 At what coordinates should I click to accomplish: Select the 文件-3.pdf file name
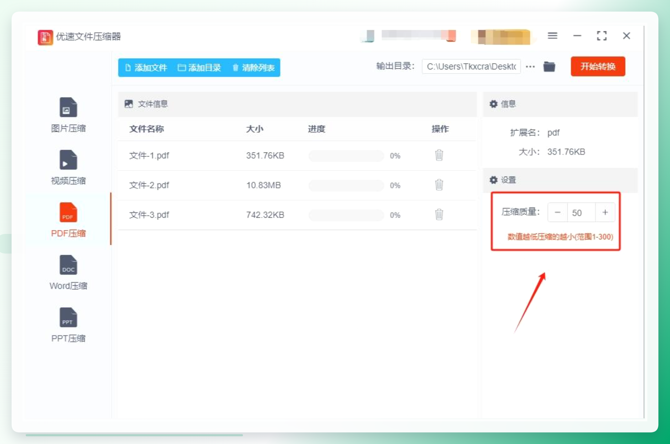tap(149, 215)
